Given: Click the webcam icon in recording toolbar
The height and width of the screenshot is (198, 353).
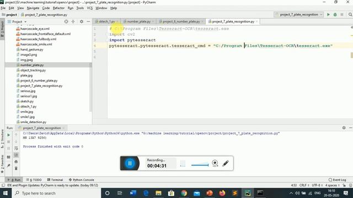Looking at the screenshot, I should (215, 163).
